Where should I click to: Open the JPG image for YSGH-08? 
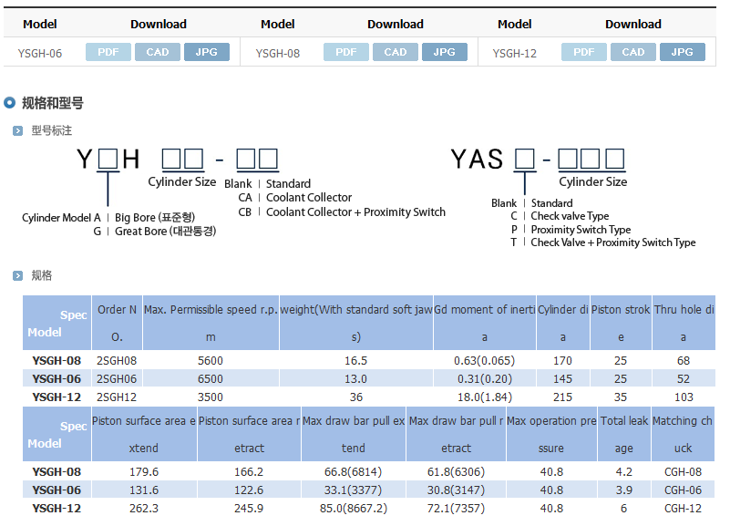[x=445, y=52]
